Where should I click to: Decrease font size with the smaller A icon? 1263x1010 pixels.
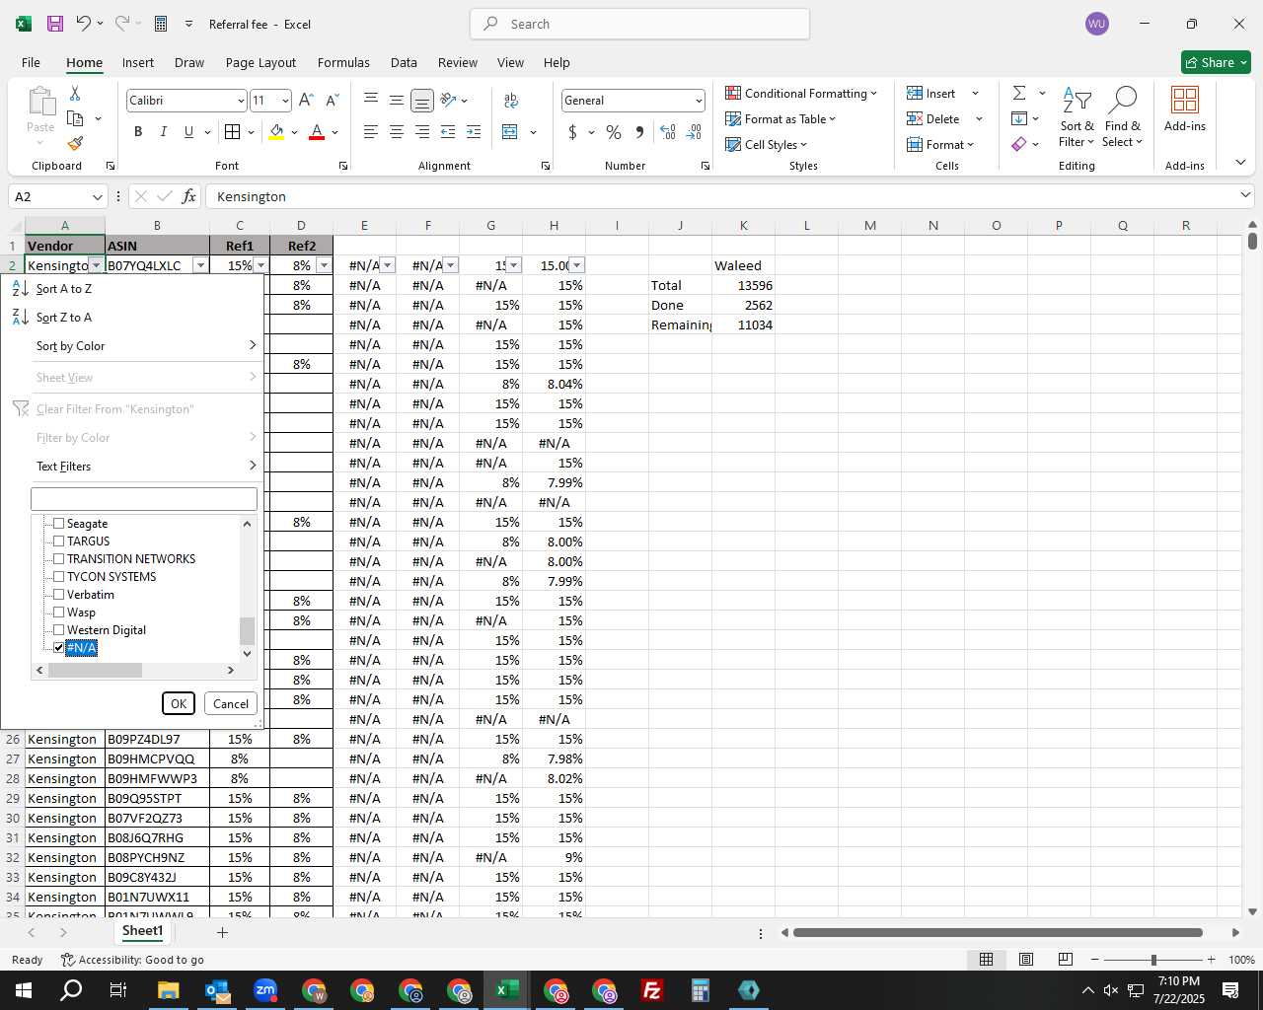tap(332, 101)
